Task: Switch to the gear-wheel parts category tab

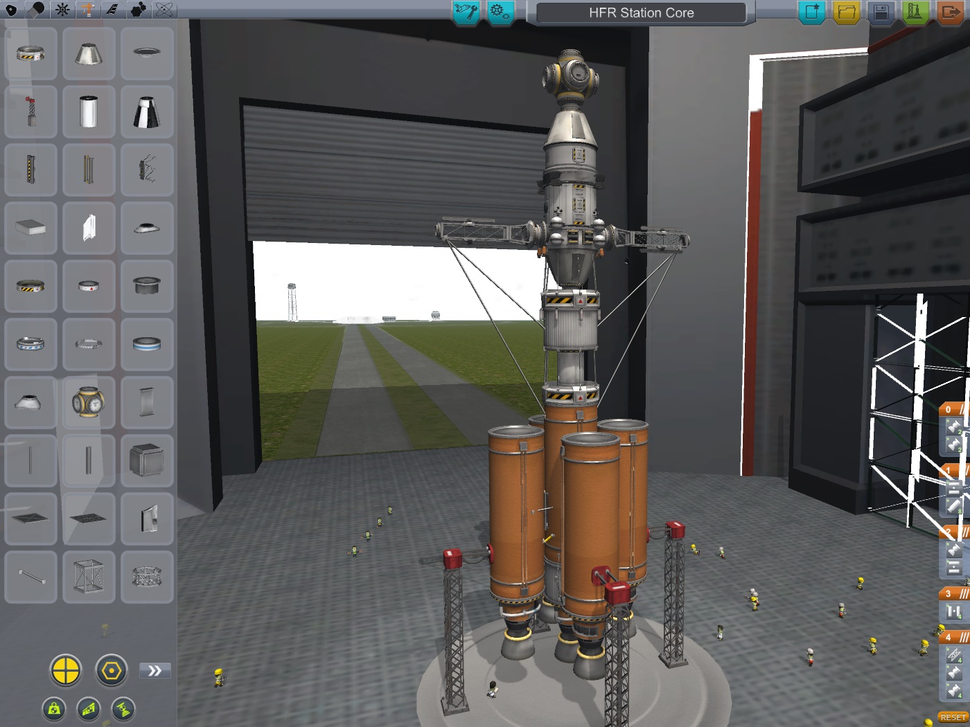Action: click(x=62, y=10)
